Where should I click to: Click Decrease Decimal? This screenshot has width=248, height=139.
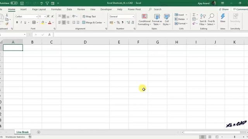coord(133,22)
